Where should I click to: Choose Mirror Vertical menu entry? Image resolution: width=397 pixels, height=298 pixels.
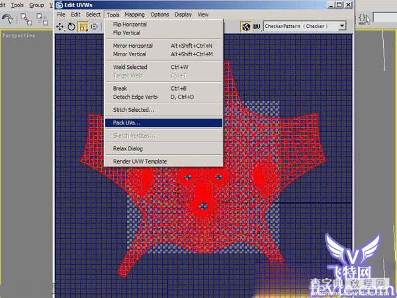point(163,54)
